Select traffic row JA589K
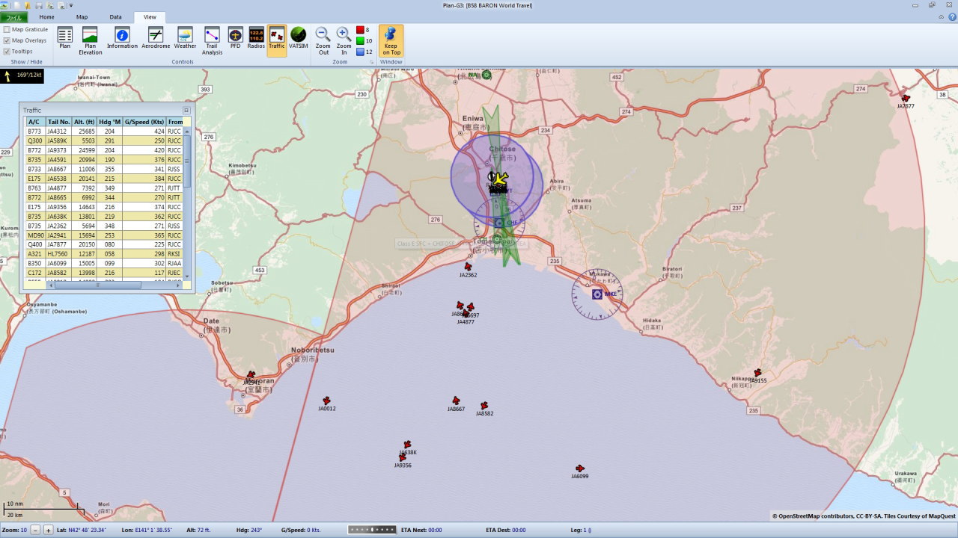Viewport: 958px width, 538px height. tap(104, 140)
